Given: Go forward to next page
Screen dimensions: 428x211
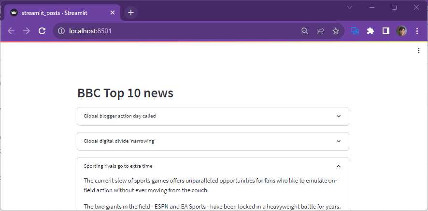Looking at the screenshot, I should tap(27, 31).
